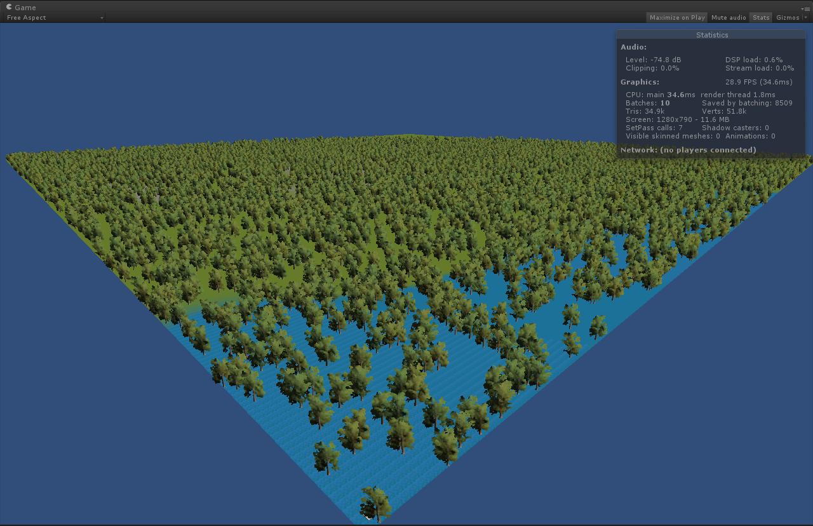Click the Statistics panel header
This screenshot has width=813, height=526.
click(712, 35)
